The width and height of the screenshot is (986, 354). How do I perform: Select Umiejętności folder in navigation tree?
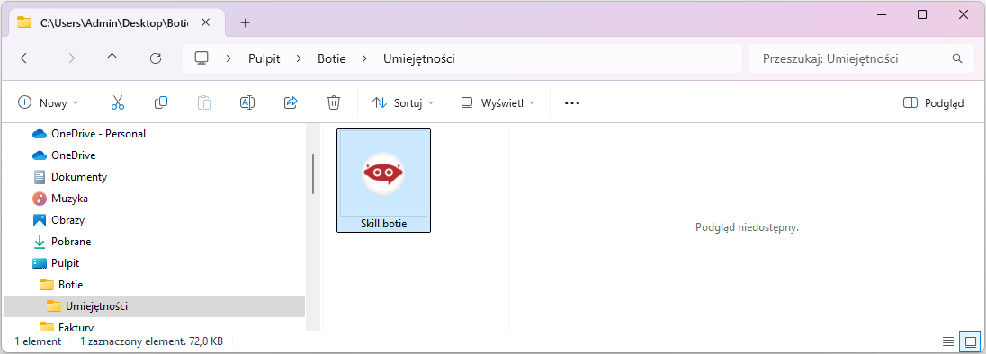pyautogui.click(x=154, y=306)
